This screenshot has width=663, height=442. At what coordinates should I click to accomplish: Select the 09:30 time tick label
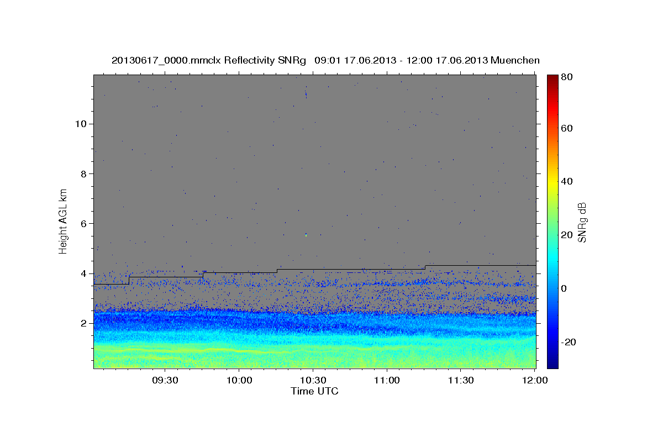click(x=165, y=380)
